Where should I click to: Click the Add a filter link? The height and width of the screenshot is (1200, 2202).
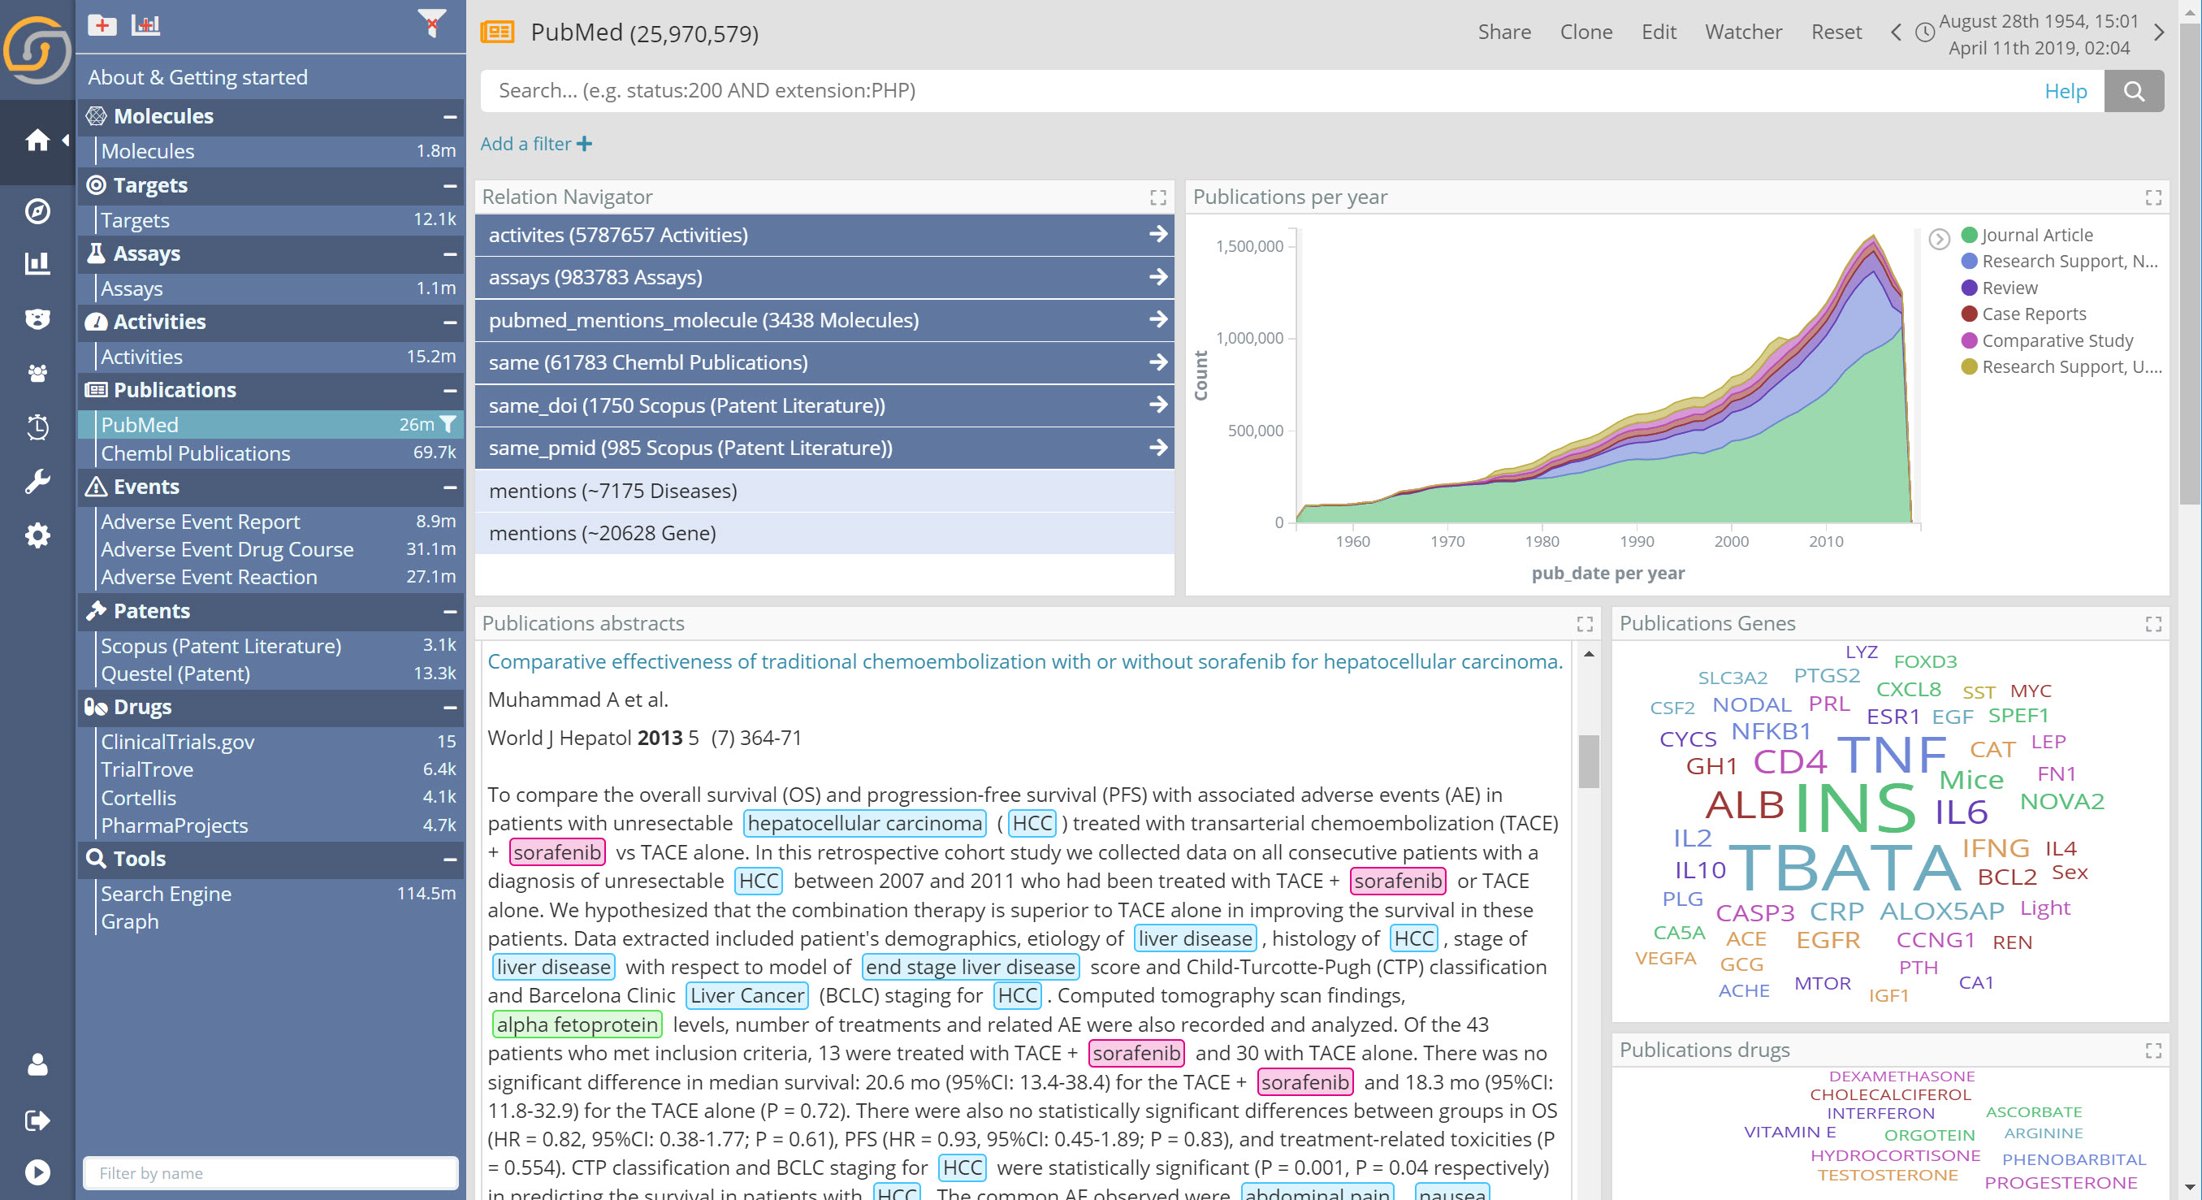click(x=526, y=144)
